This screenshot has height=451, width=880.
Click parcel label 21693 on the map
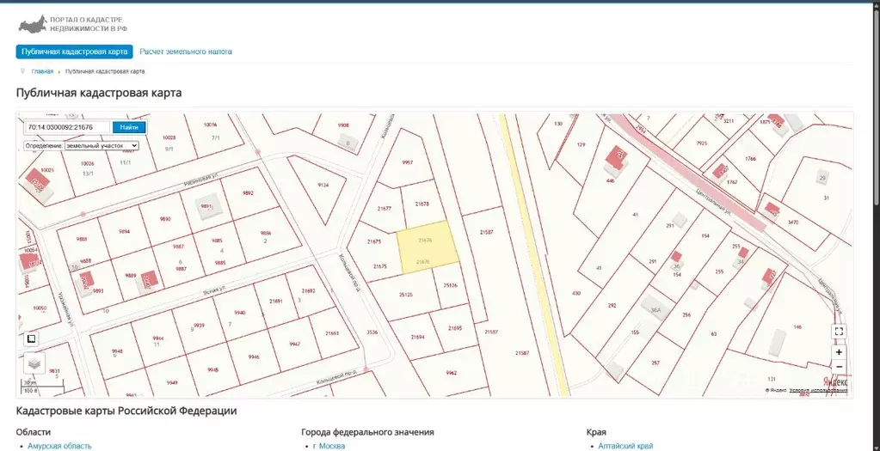(332, 333)
